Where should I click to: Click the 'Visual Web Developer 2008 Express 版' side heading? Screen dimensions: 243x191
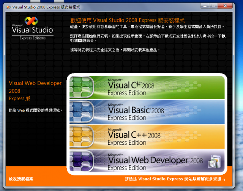pyautogui.click(x=35, y=91)
